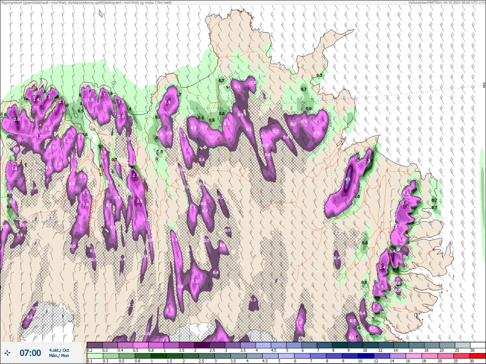Viewport: 486px width, 364px height.
Task: Pick the top legend swatch labeled 0.2
Action: pos(95,345)
